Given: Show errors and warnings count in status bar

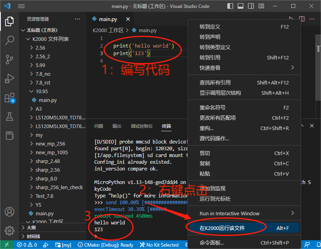Looking at the screenshot, I should 27,245.
